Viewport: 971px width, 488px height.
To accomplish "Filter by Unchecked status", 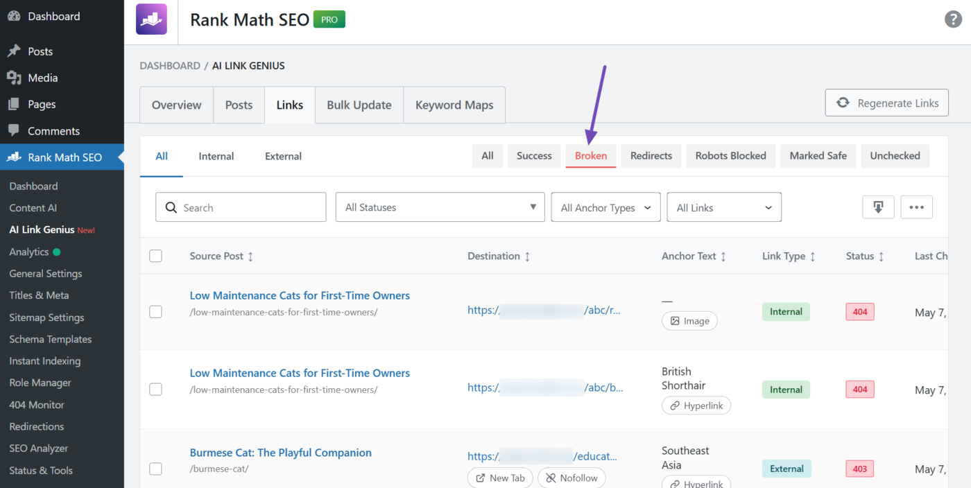I will click(x=895, y=156).
